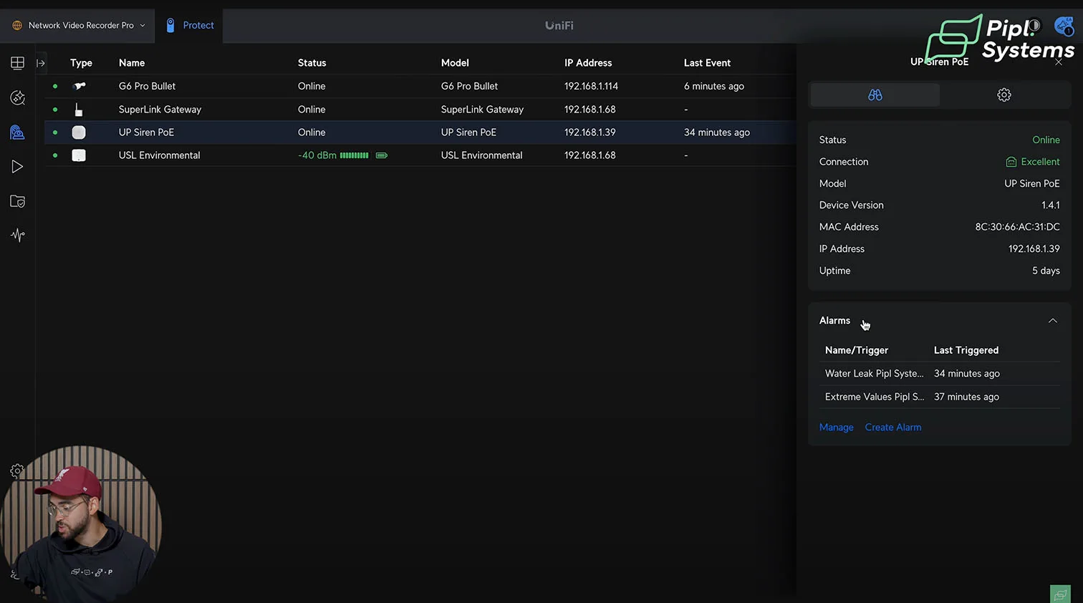This screenshot has width=1083, height=603.
Task: Open the archive folder sidebar icon
Action: 17,201
